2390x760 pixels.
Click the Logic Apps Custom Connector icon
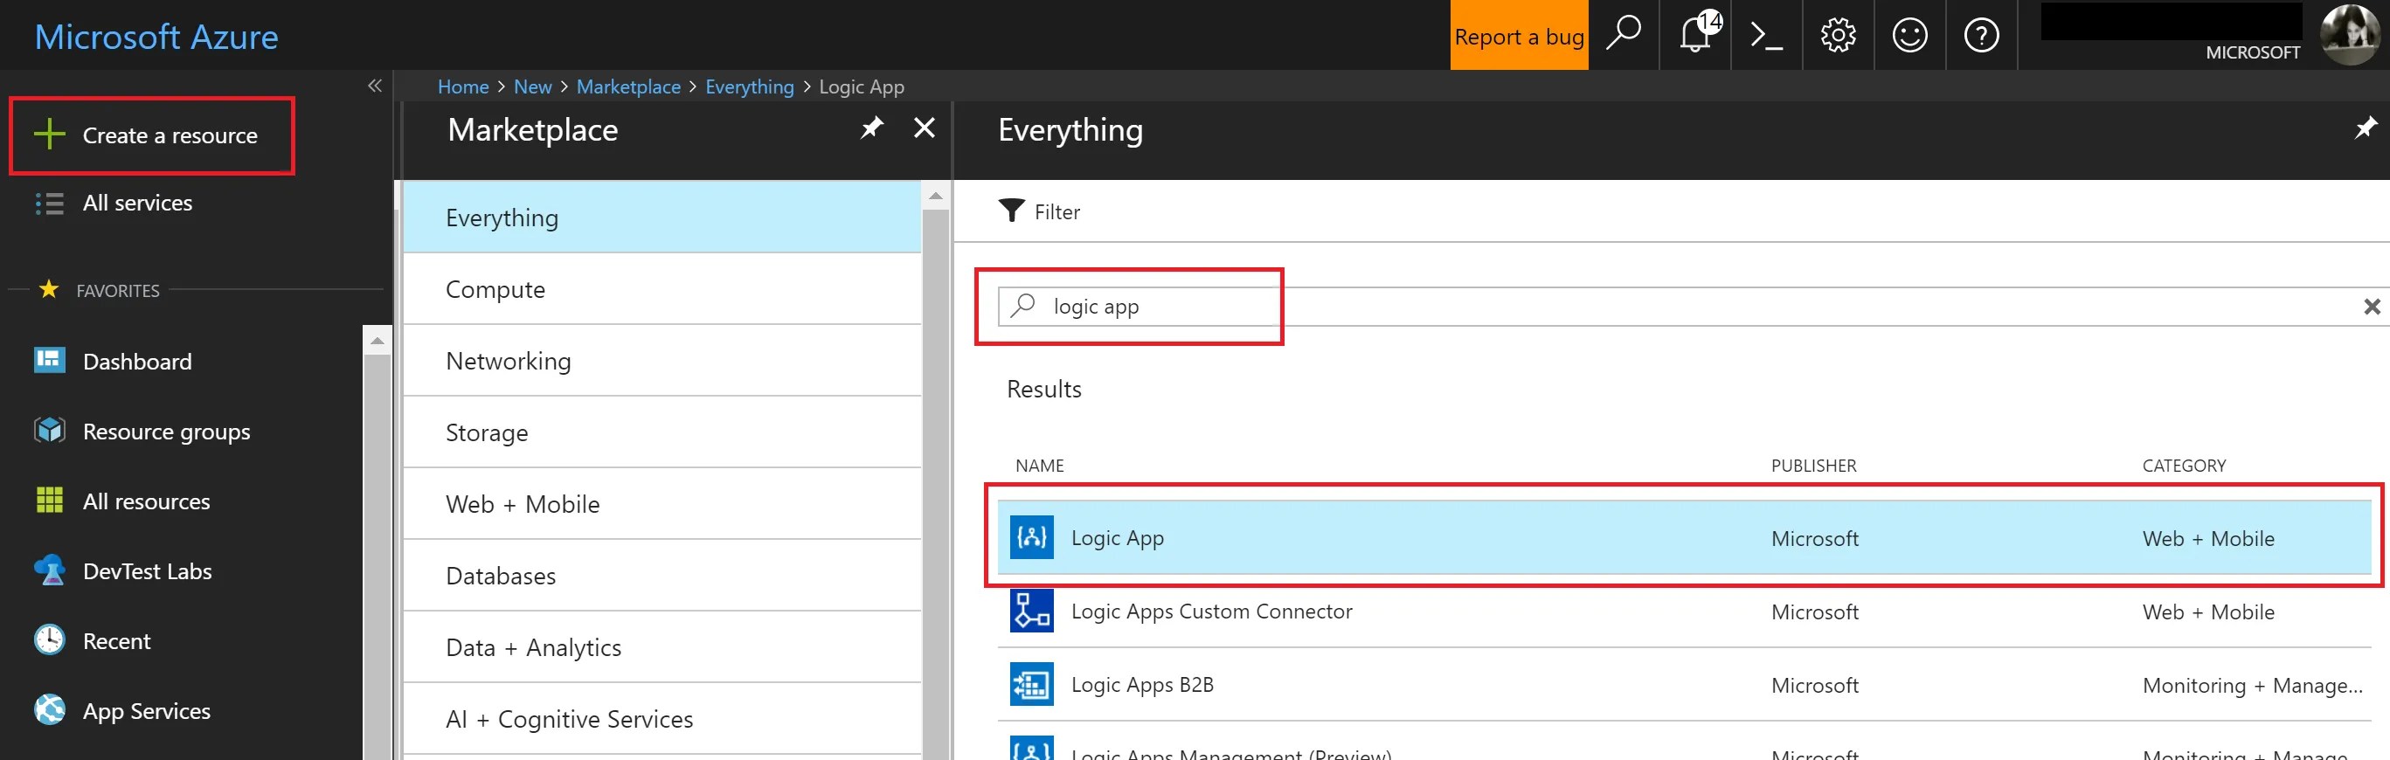[1032, 611]
